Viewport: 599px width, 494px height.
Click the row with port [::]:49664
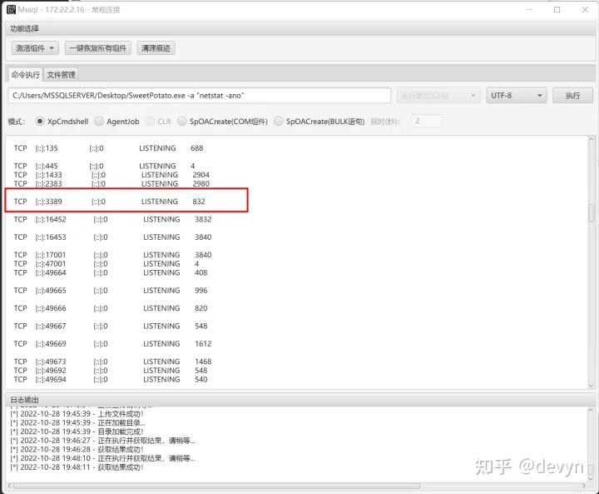[x=111, y=273]
